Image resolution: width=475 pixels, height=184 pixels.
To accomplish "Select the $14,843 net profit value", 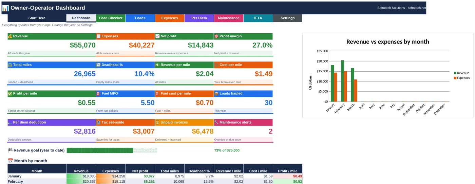I will coord(201,45).
